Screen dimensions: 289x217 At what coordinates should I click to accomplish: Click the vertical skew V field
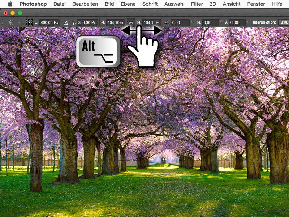tap(237, 22)
